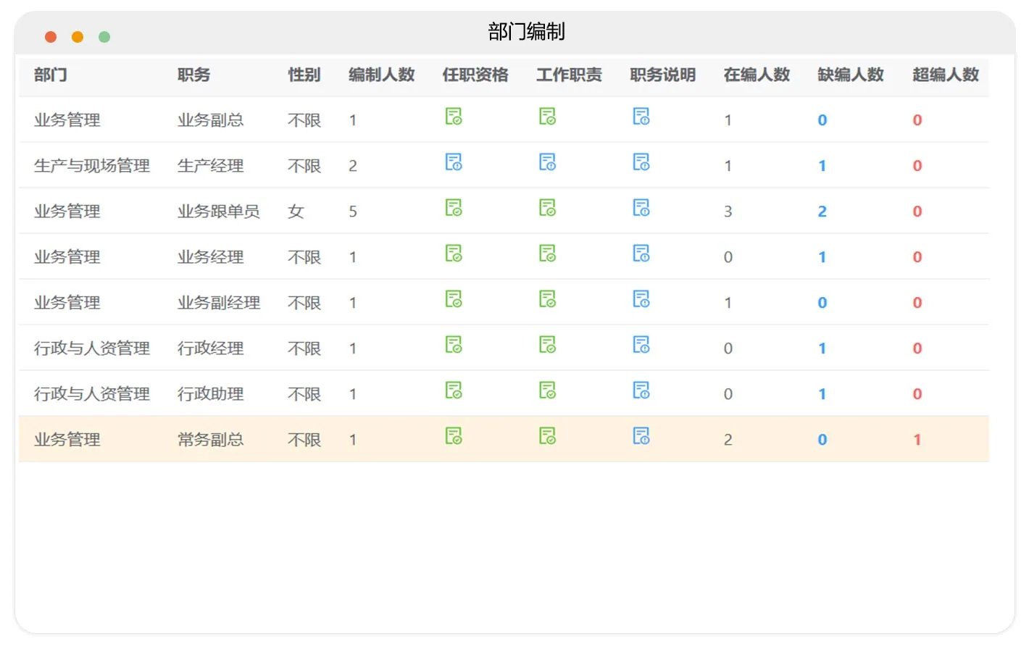Open 职务说明 icon for 行政经理 row

(x=641, y=345)
